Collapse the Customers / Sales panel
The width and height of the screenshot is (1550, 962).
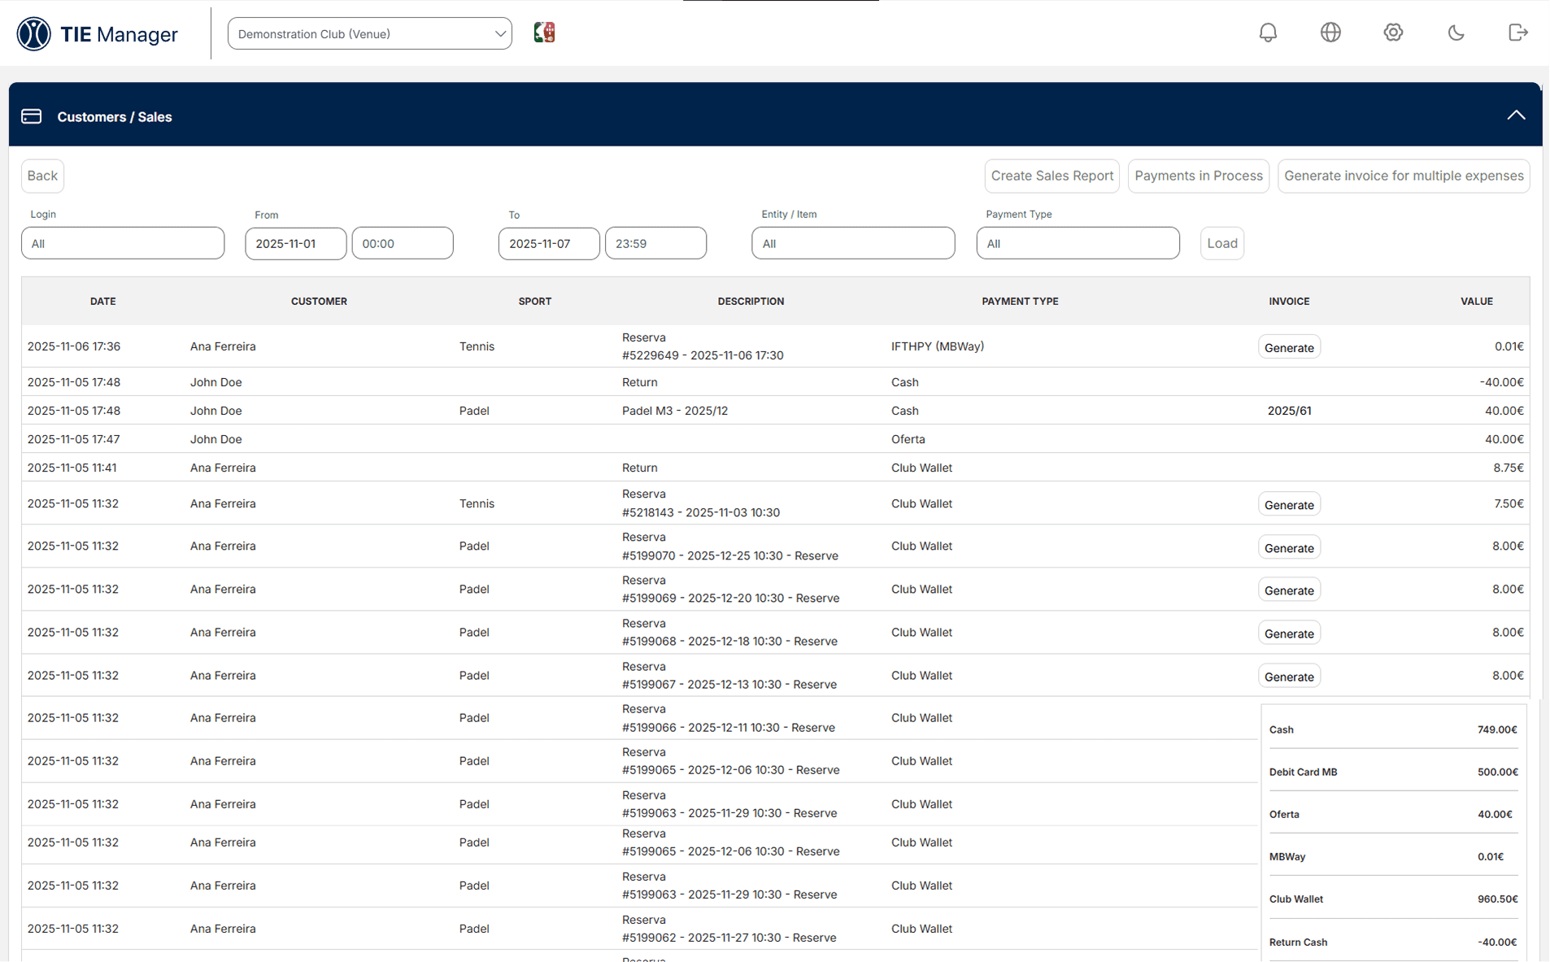(1516, 115)
